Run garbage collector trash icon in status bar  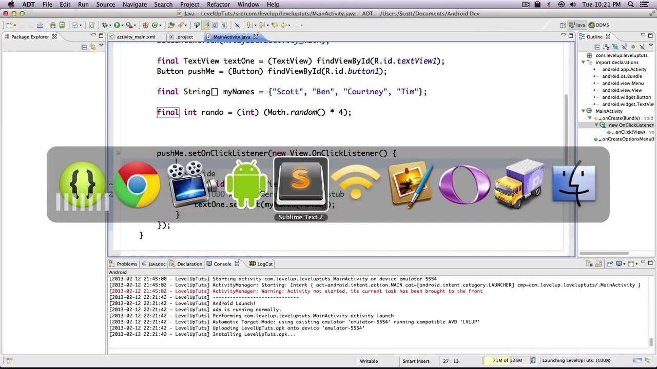click(533, 361)
